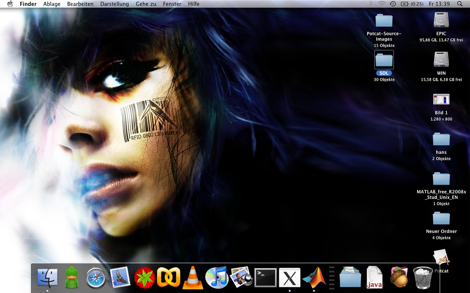This screenshot has height=293, width=470.
Task: Open the Trash in the Dock
Action: tap(423, 278)
